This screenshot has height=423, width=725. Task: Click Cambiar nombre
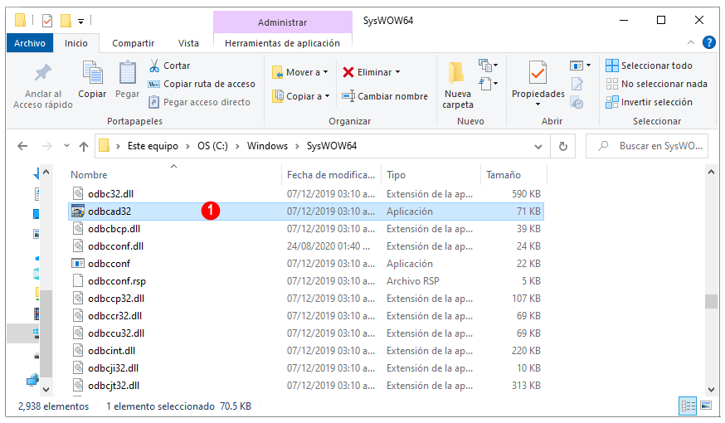pyautogui.click(x=385, y=96)
